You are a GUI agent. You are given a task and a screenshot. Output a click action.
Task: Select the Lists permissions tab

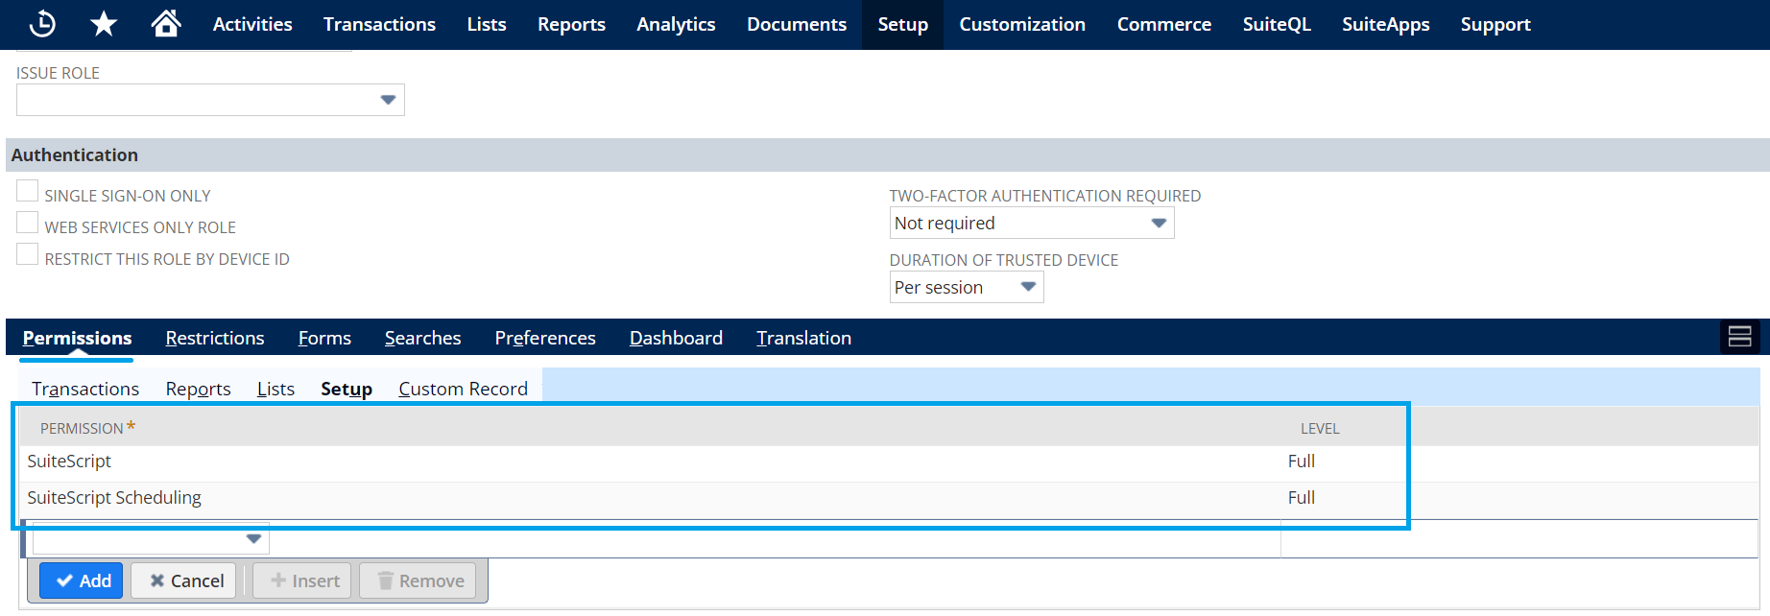coord(275,389)
